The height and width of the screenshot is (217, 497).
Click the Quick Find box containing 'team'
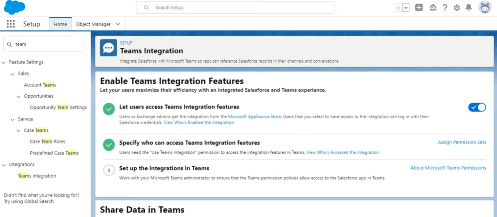44,44
